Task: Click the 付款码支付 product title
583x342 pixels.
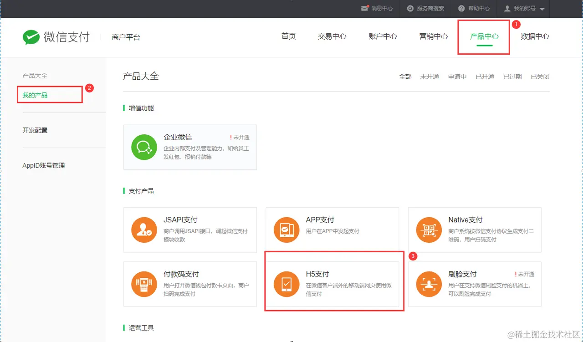Action: [x=181, y=274]
